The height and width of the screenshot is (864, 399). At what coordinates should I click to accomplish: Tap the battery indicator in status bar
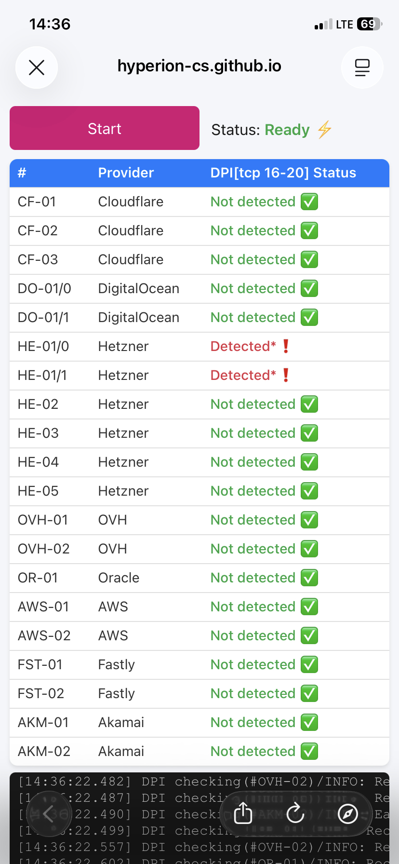369,24
